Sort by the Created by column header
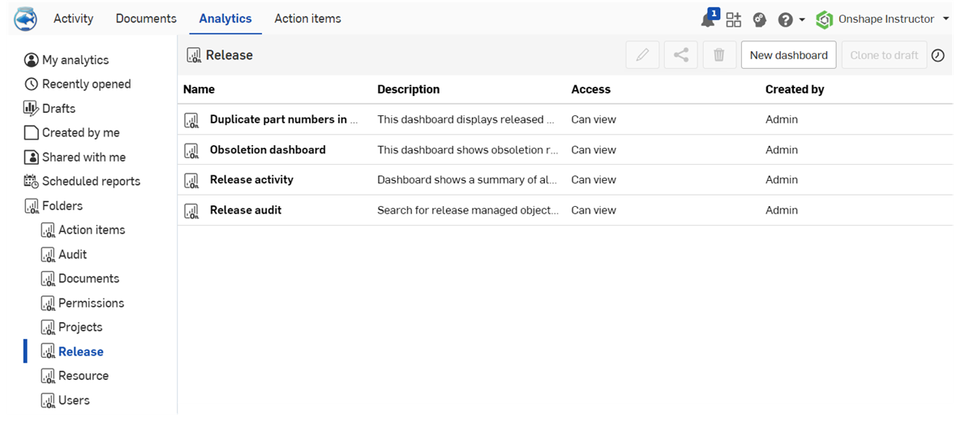Viewport: 961px width, 422px height. click(x=795, y=89)
